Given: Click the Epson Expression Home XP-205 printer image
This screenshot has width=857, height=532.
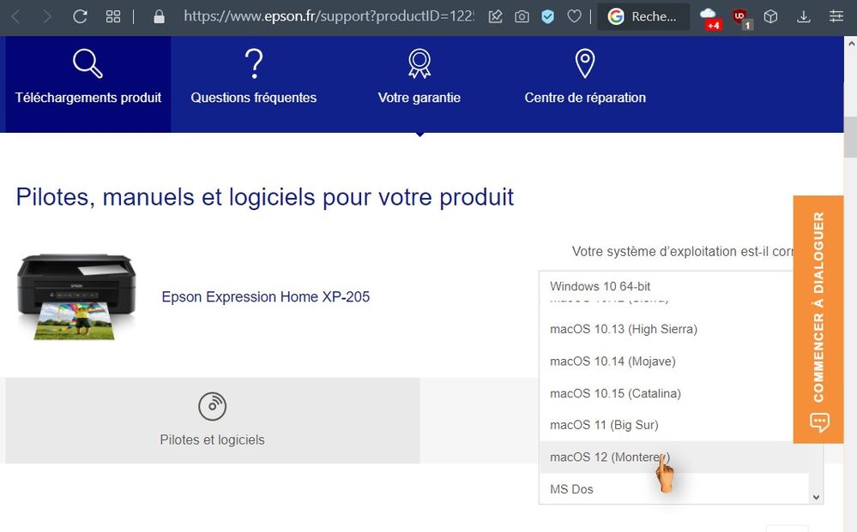Looking at the screenshot, I should tap(76, 296).
